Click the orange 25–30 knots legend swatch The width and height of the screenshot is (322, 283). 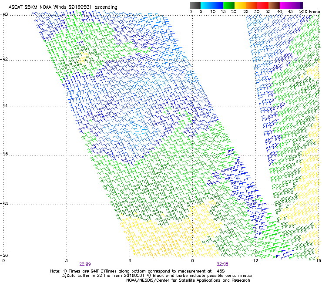(252, 5)
